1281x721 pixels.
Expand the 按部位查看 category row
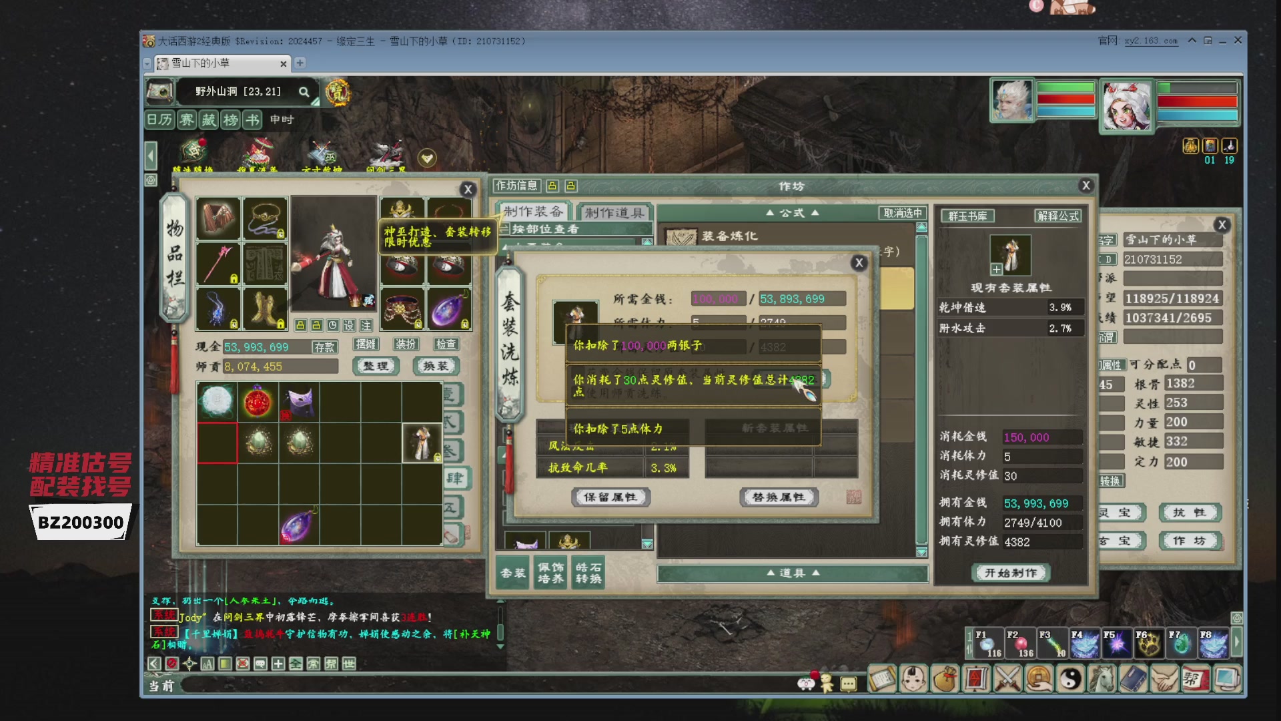click(x=576, y=229)
